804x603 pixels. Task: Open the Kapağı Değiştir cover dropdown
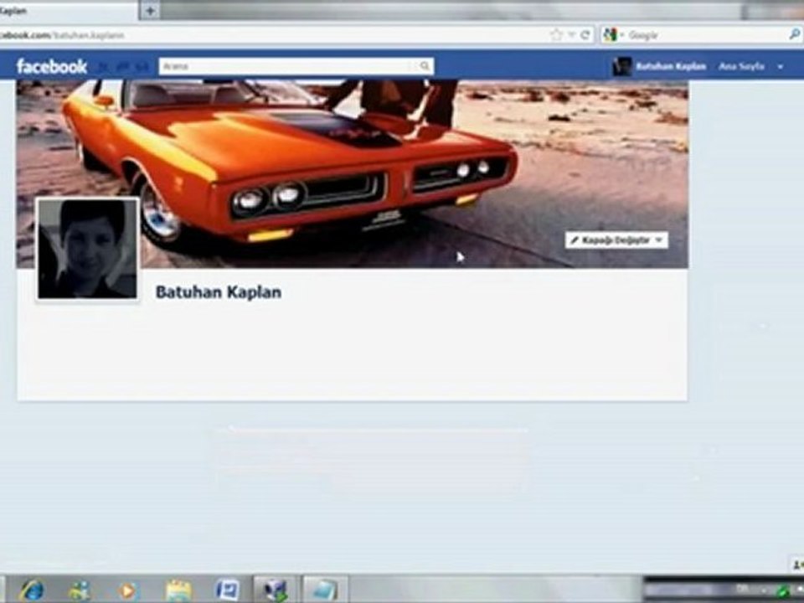(617, 240)
